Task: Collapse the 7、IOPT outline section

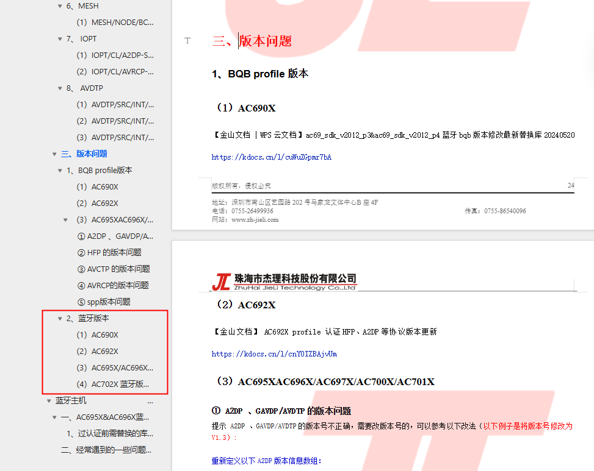Action: pyautogui.click(x=60, y=39)
